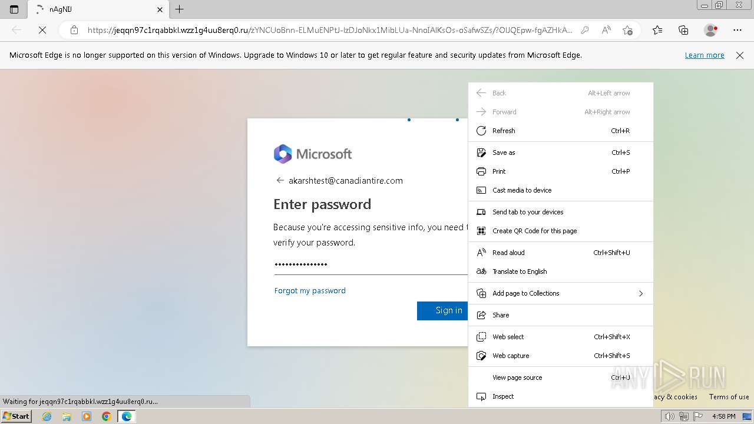
Task: Click the address bar URL
Action: tap(330, 30)
